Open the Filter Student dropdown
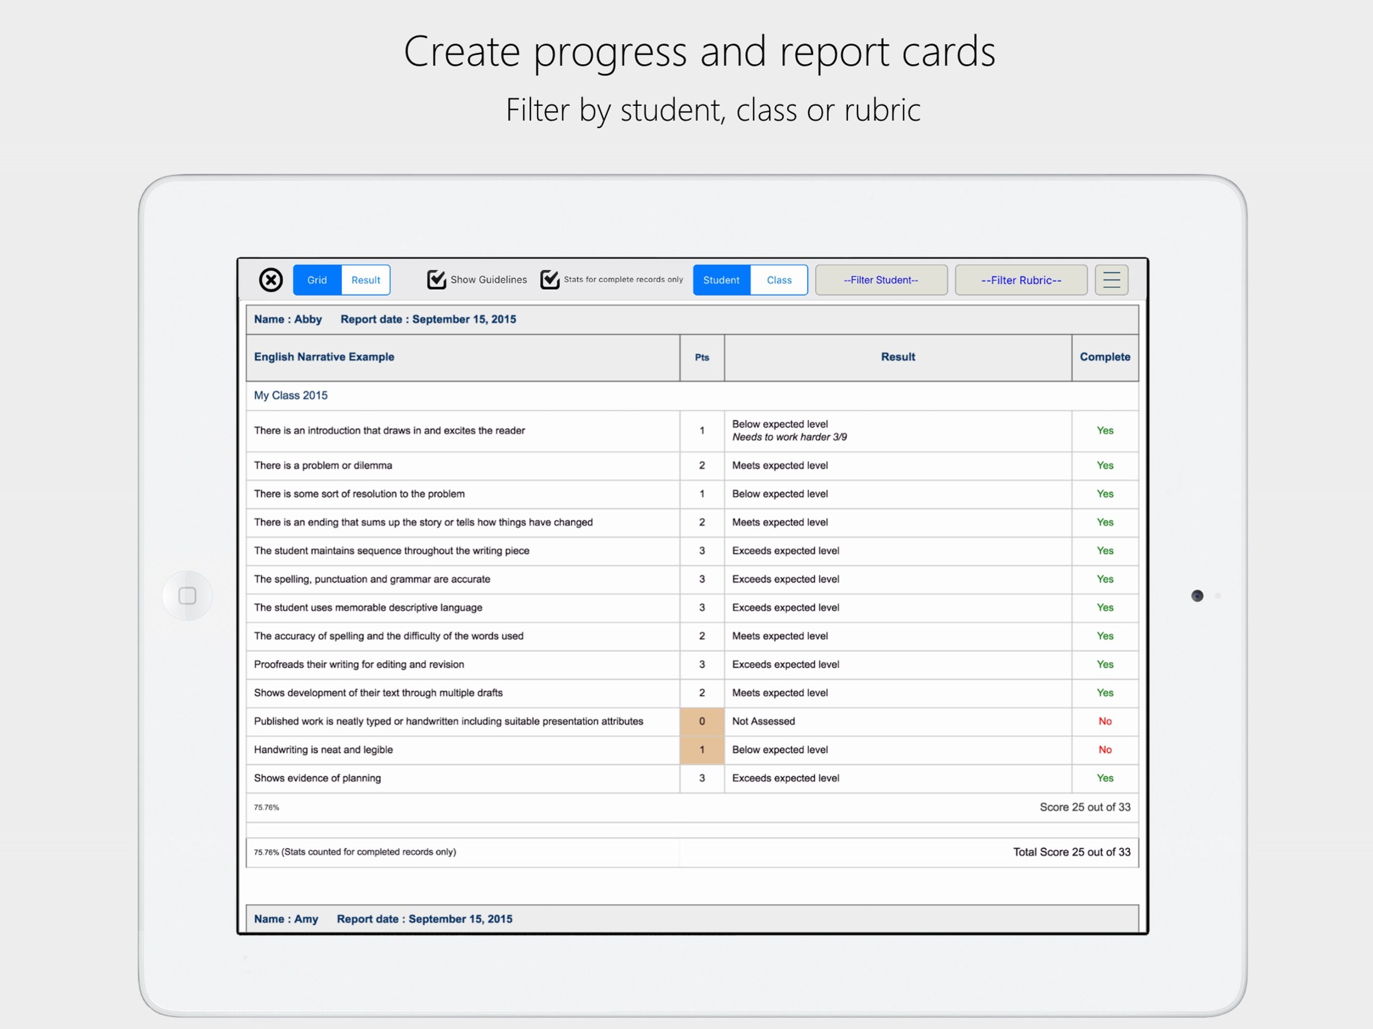Viewport: 1373px width, 1029px height. 881,280
